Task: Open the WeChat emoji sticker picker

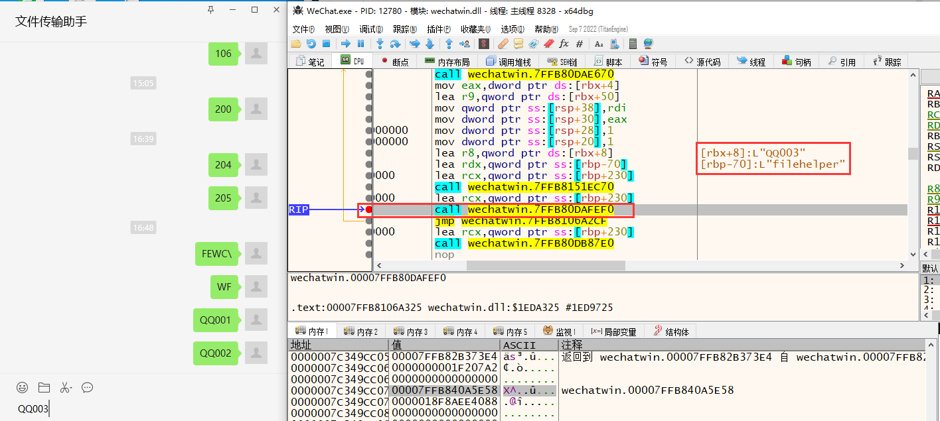Action: pyautogui.click(x=23, y=387)
